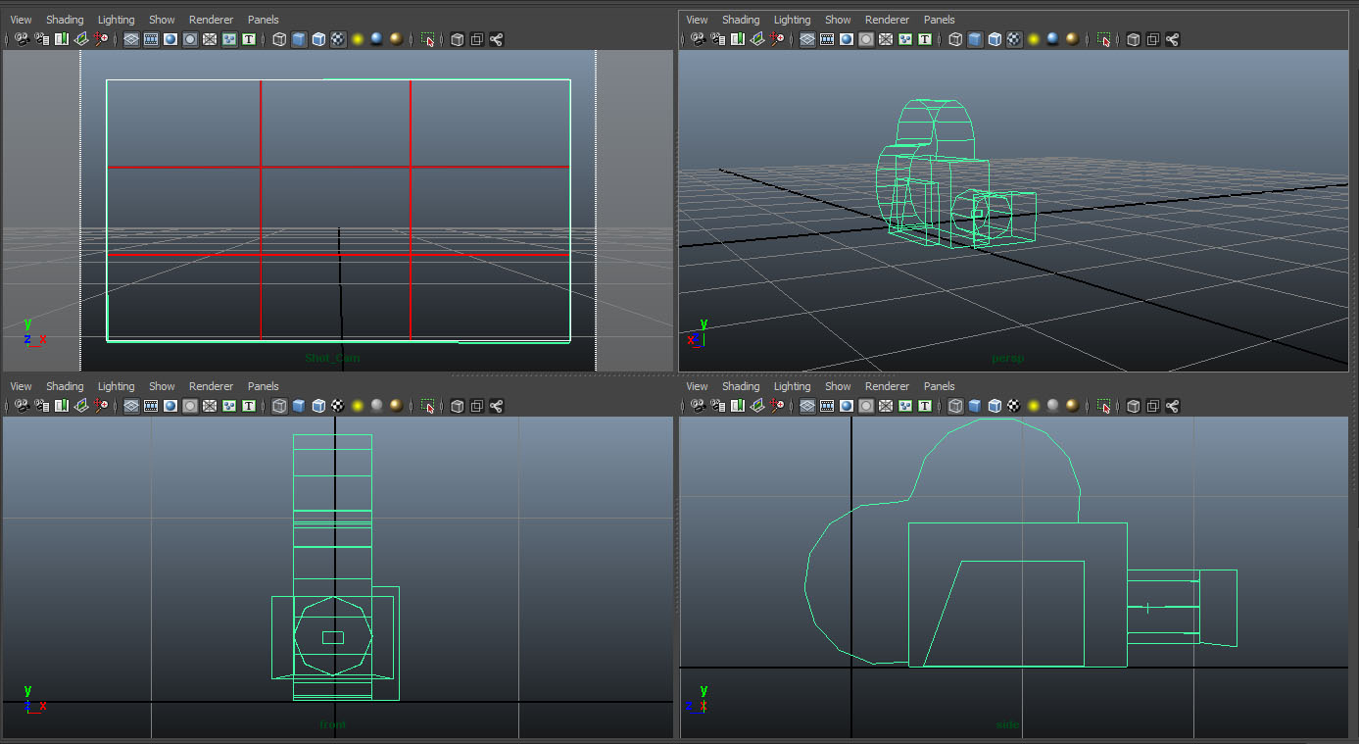1359x744 pixels.
Task: Click the image plane icon in Shot_Cam toolbar
Action: pos(80,39)
